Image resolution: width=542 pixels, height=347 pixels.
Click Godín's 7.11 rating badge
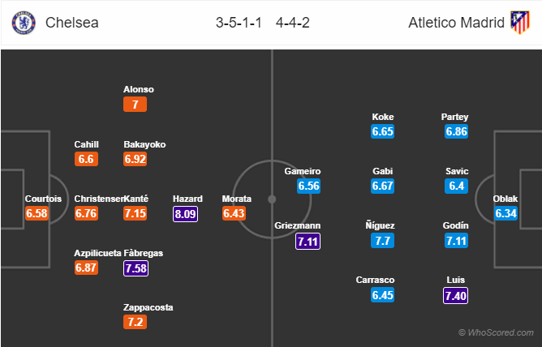tap(456, 241)
